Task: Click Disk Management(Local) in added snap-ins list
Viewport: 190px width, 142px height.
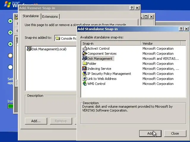Action: 49,49
